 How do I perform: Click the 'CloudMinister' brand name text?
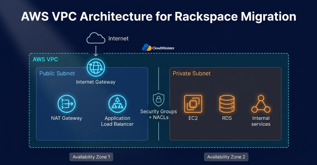163,48
